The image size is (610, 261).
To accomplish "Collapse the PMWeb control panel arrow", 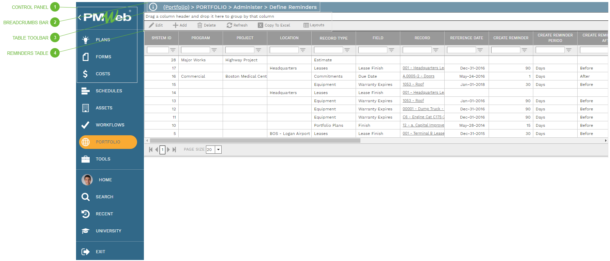I will coord(79,17).
